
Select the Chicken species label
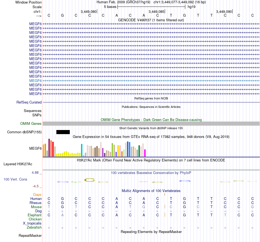coord(35,219)
